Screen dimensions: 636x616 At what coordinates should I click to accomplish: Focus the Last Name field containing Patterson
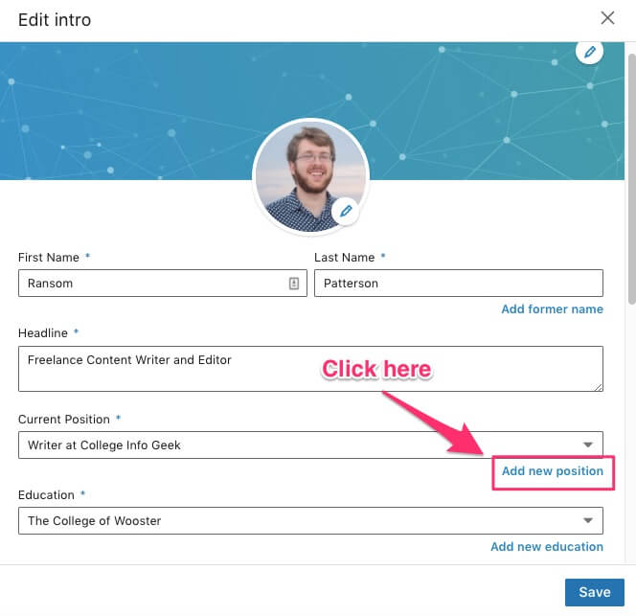pos(459,284)
